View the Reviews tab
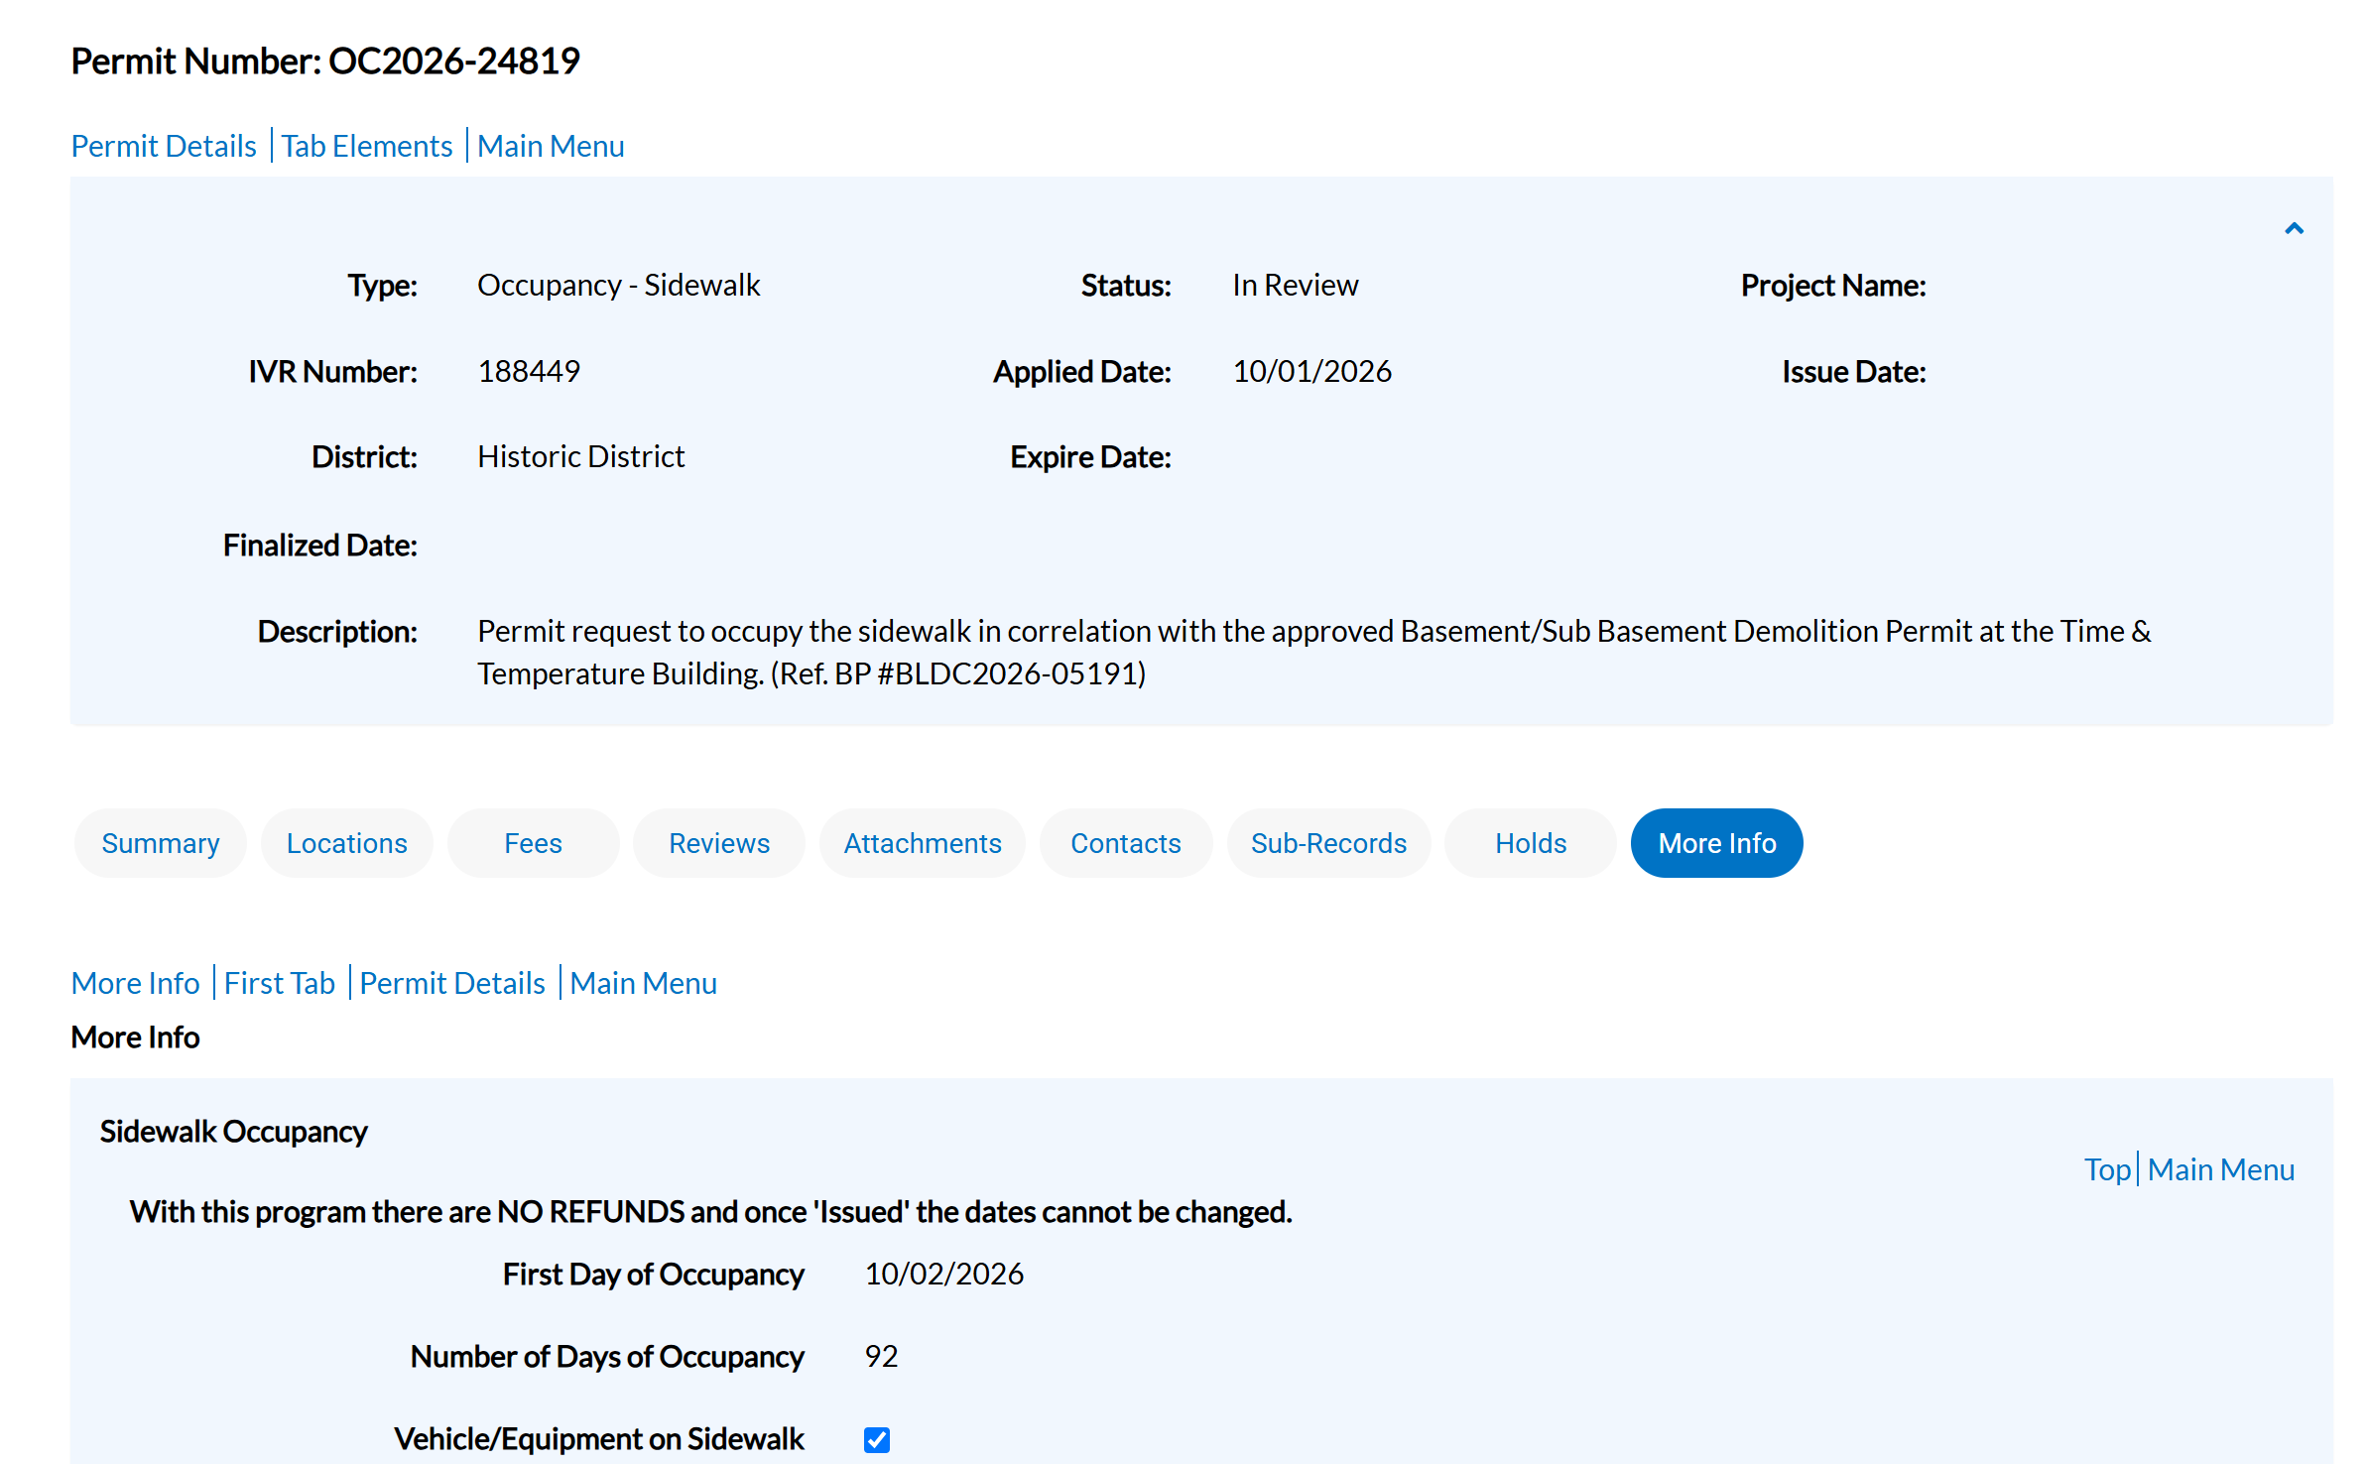 pyautogui.click(x=719, y=843)
